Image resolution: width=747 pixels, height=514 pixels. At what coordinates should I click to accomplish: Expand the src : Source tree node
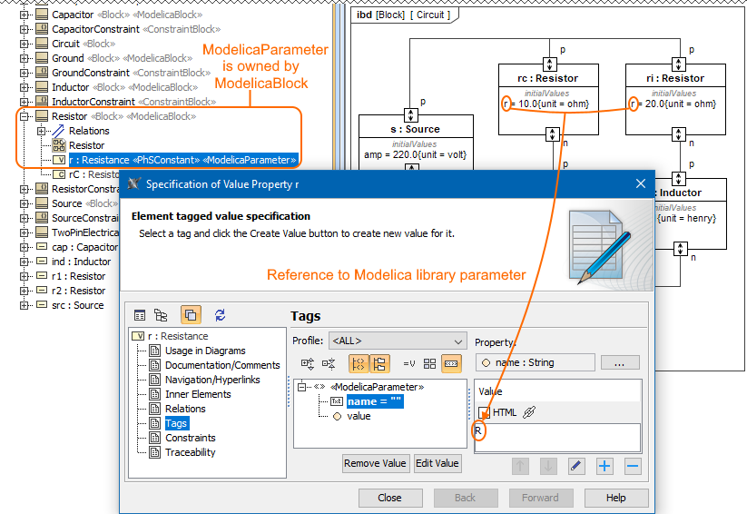[x=24, y=305]
